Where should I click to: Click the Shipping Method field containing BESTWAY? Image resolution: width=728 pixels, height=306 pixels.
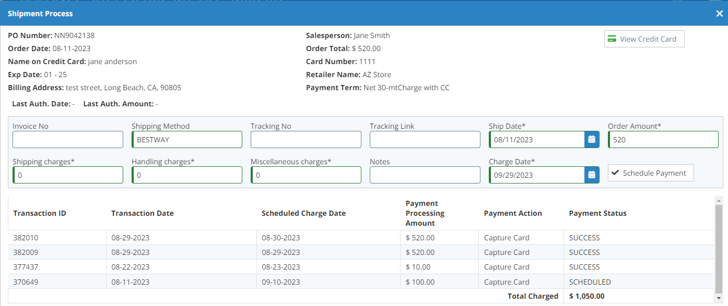187,139
